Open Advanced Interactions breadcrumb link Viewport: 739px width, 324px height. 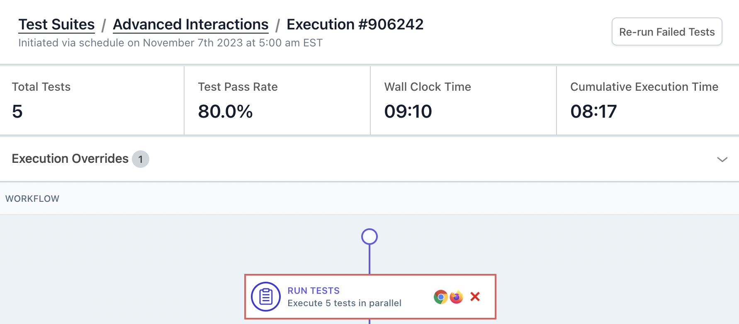[x=191, y=24]
